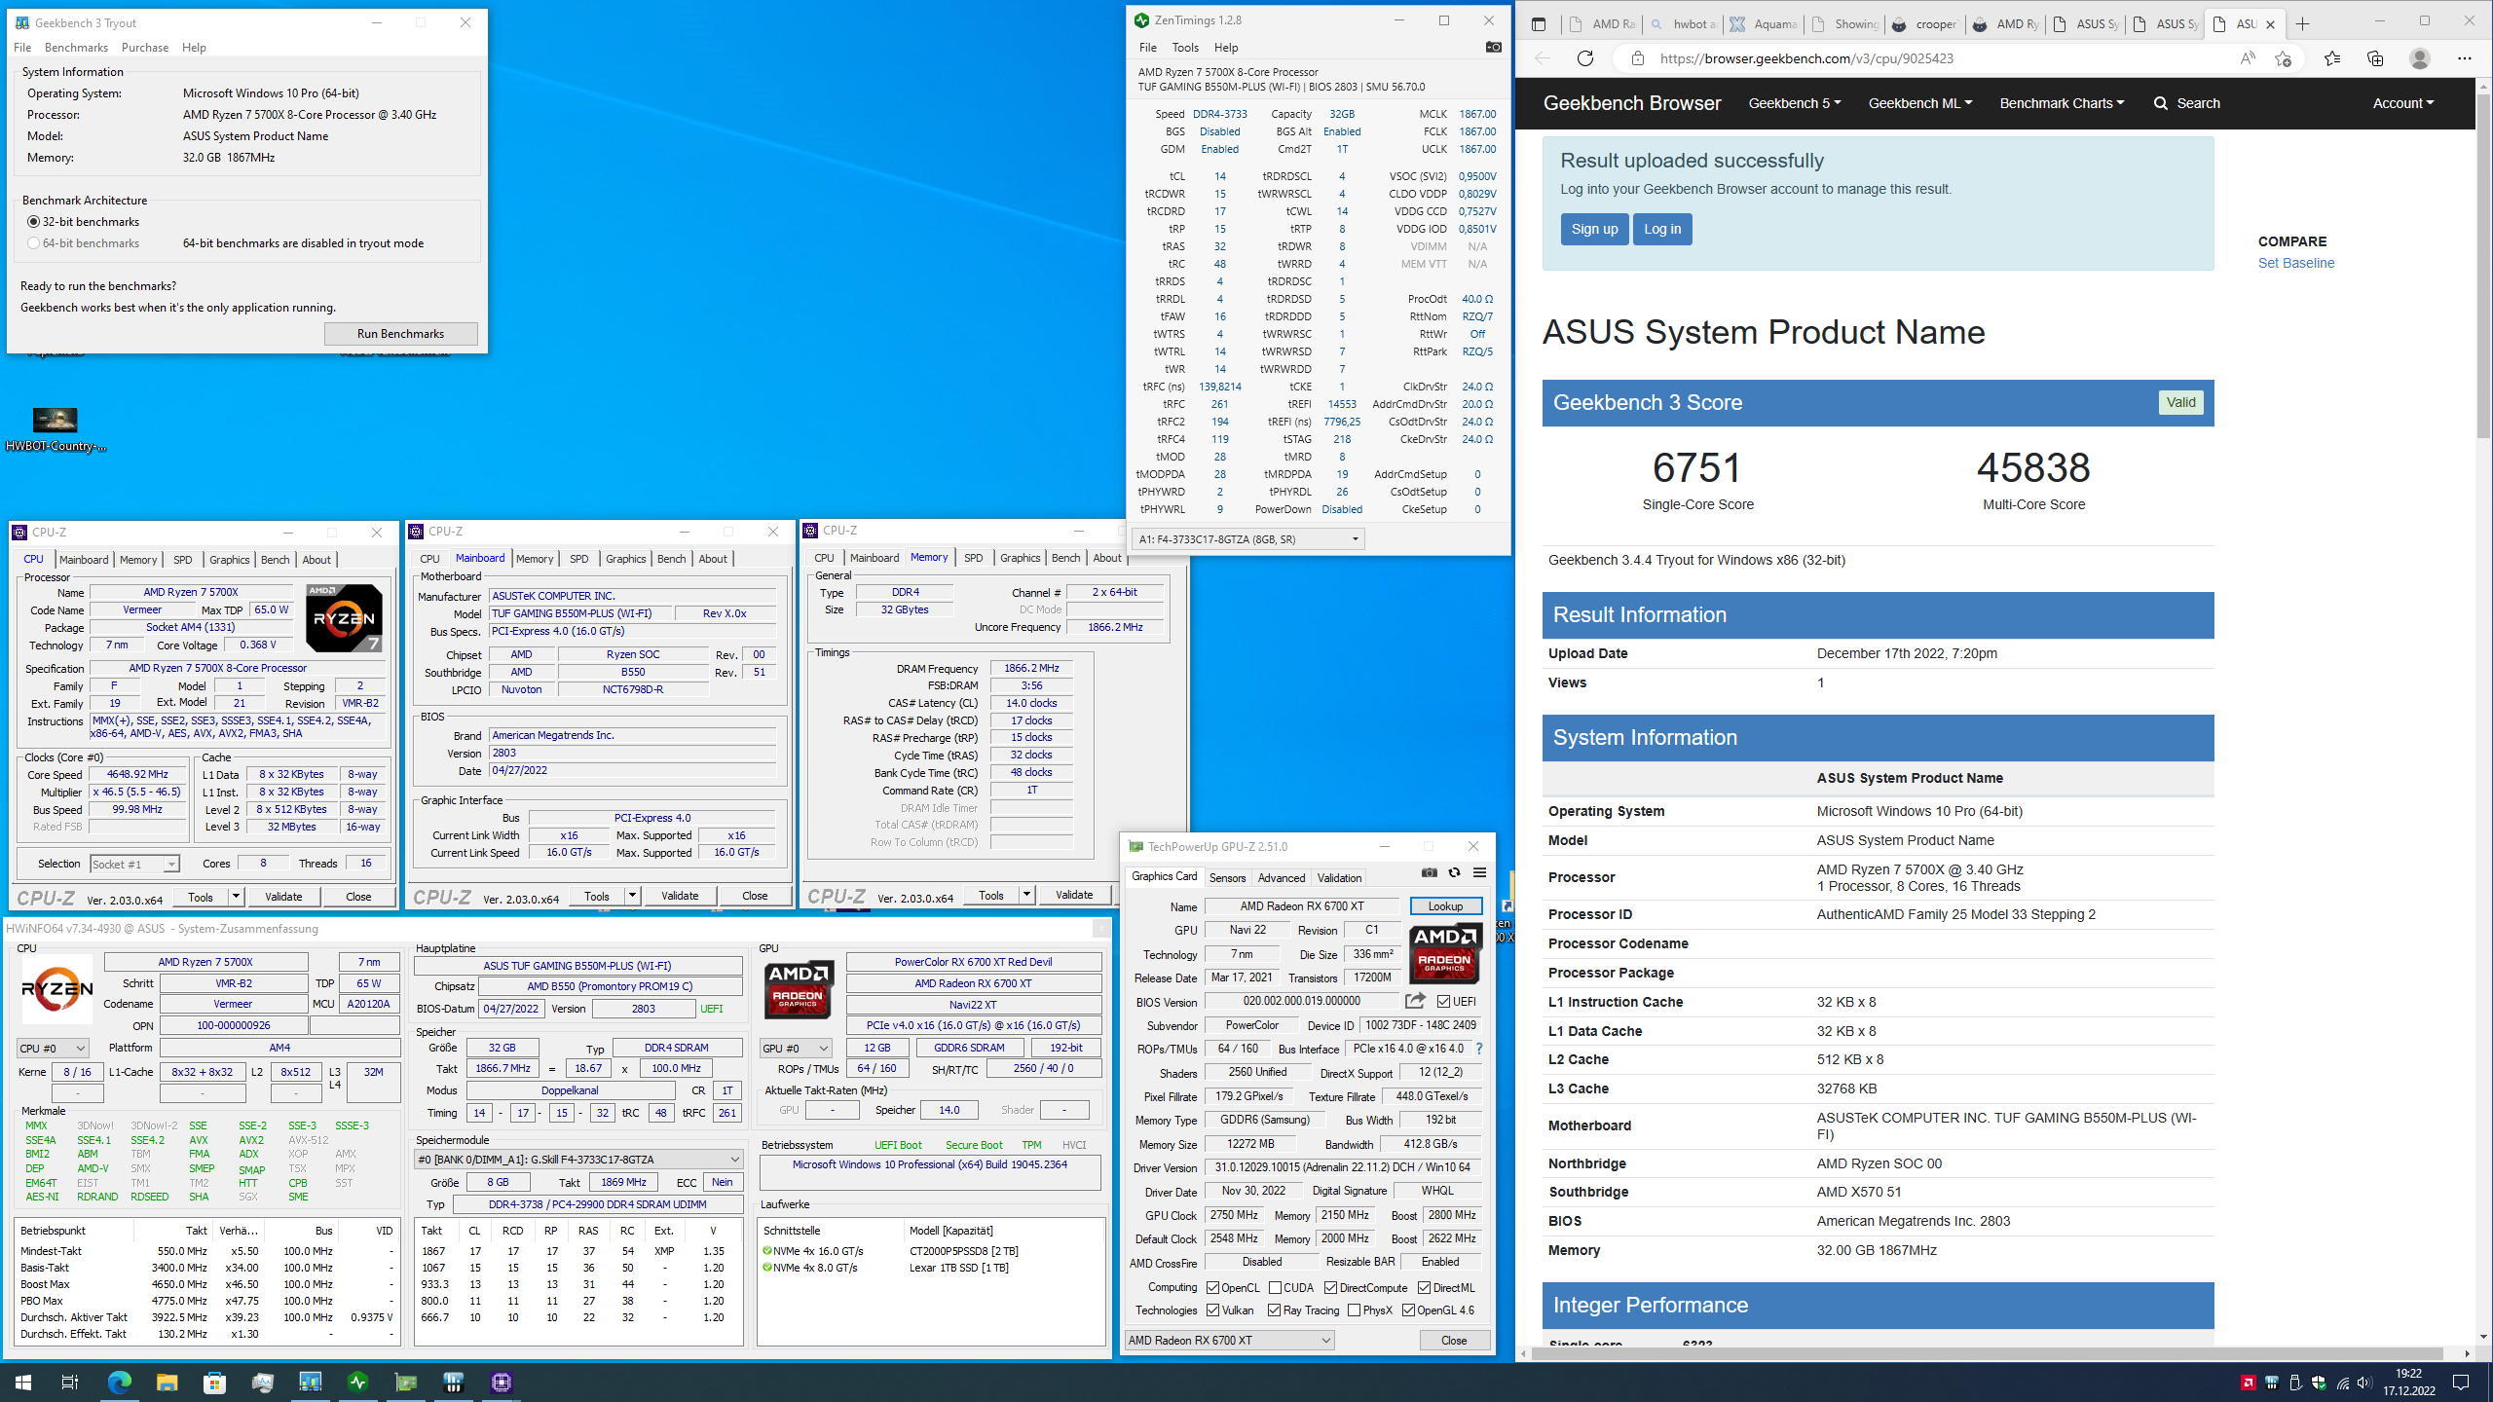Open the Edge Favorites list icon
Screen dimensions: 2493x1402
pos(2332,58)
